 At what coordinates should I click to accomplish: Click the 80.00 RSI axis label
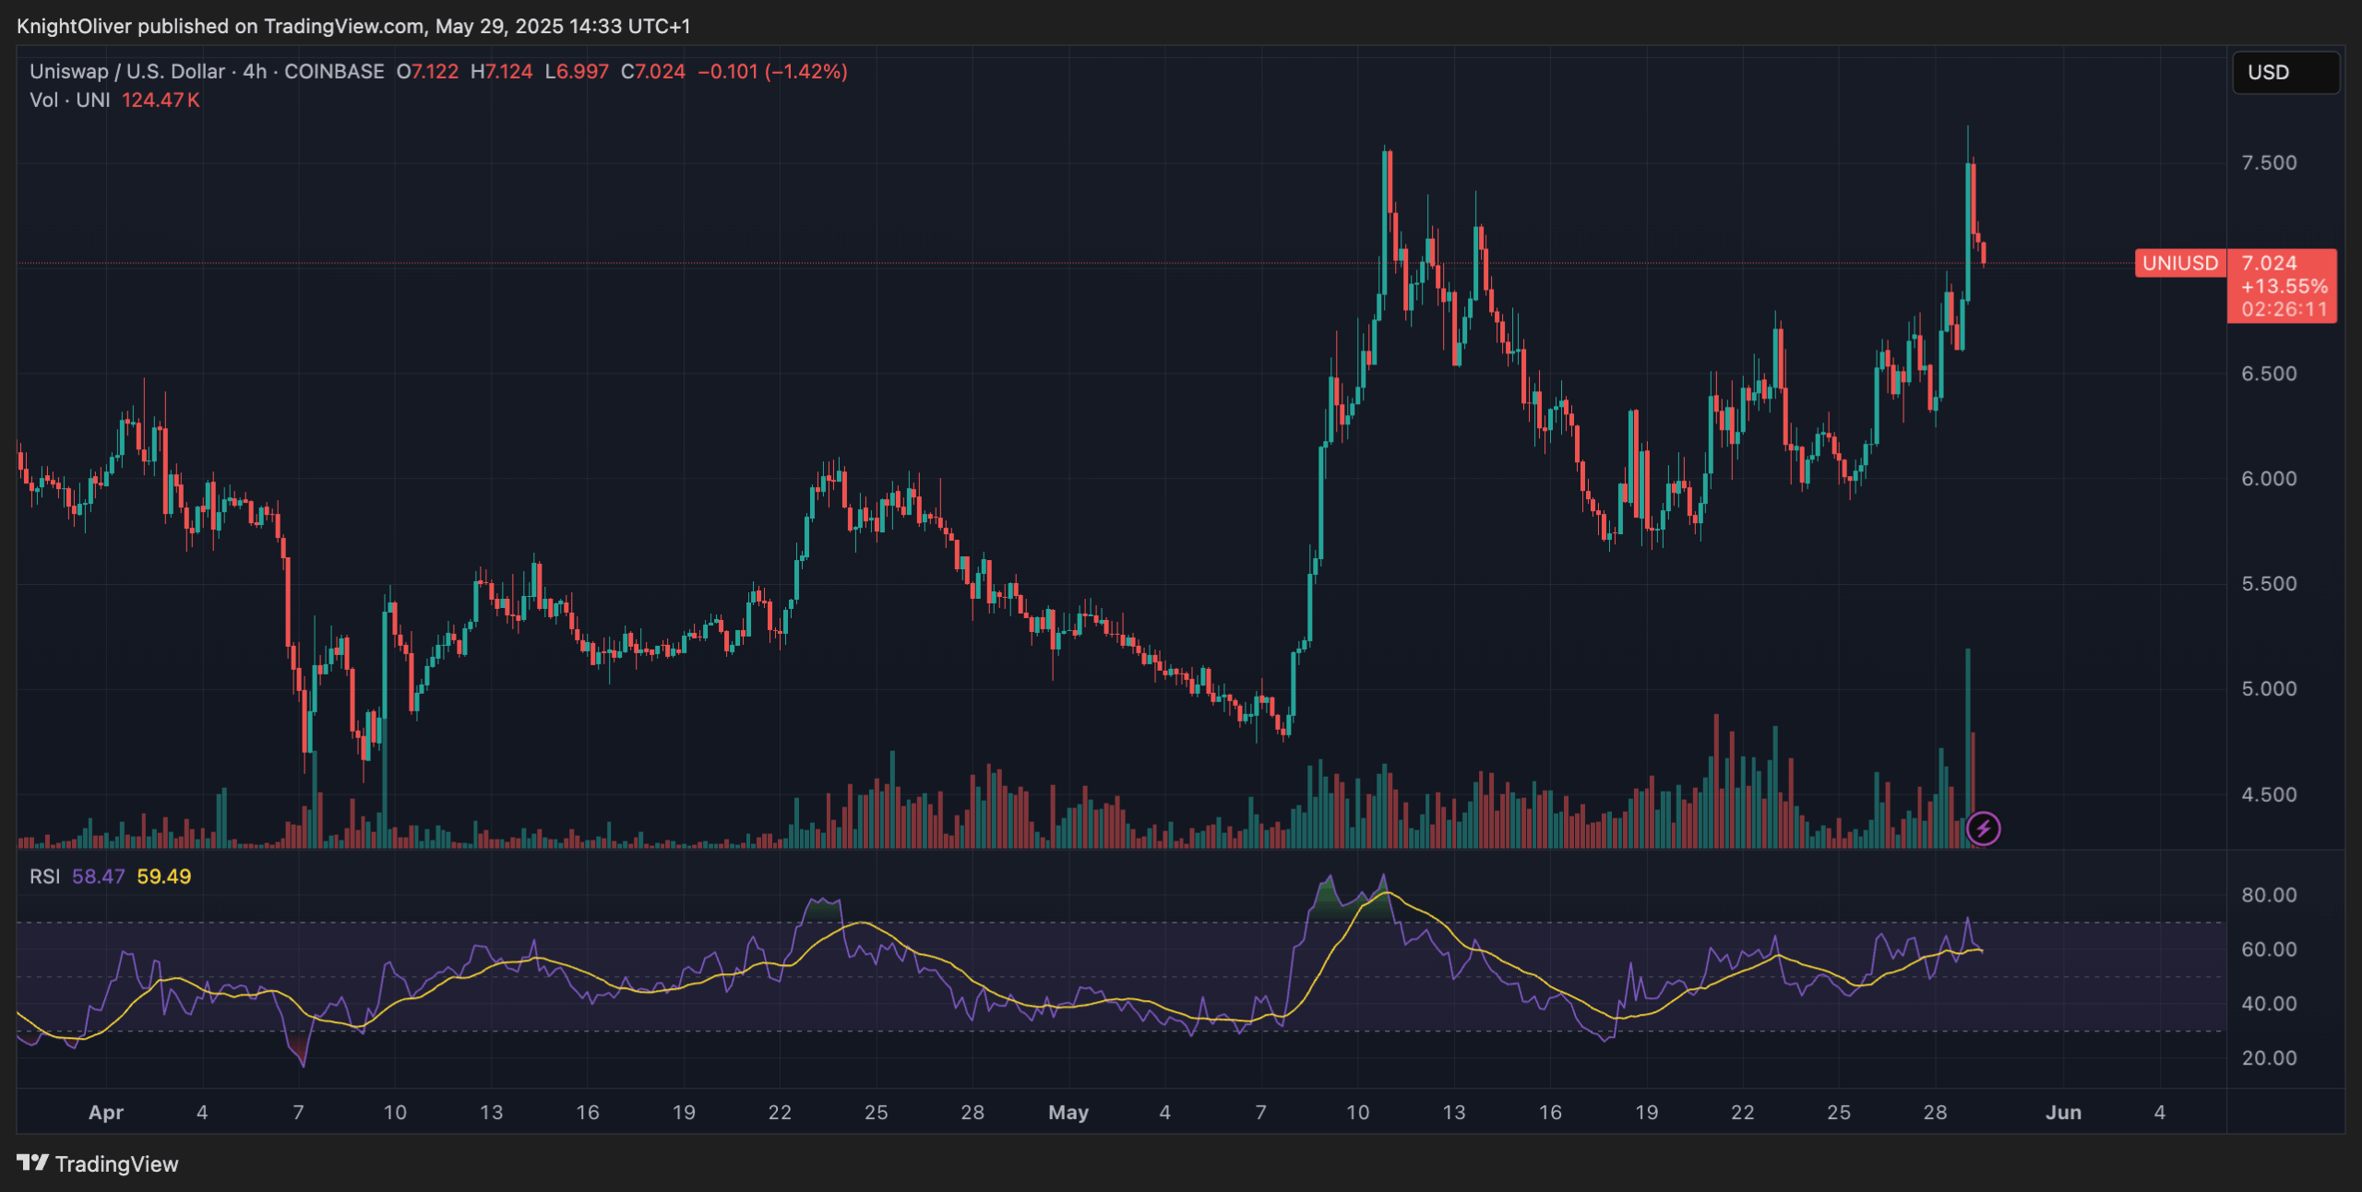2269,895
